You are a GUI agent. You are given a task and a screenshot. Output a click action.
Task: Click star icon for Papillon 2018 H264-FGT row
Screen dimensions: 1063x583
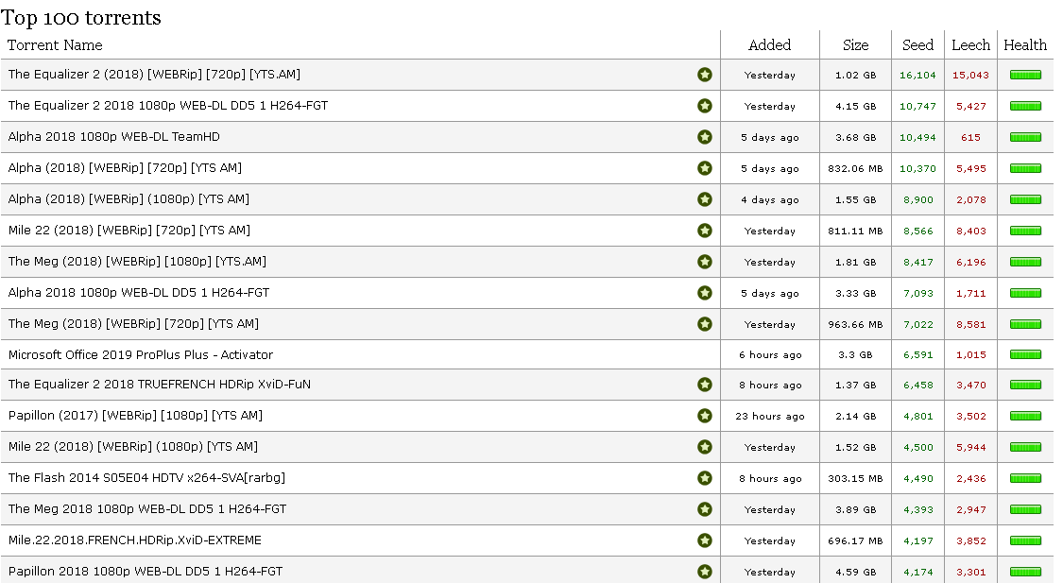[x=704, y=572]
